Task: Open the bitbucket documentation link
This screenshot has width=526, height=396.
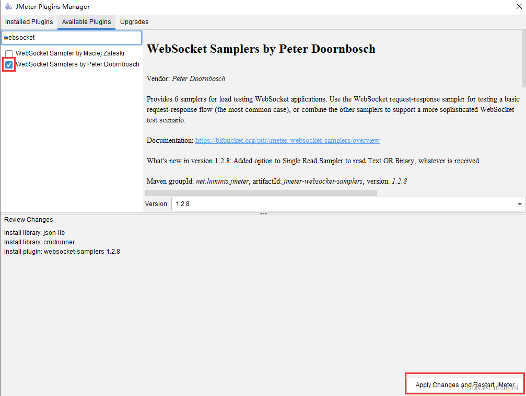Action: [x=287, y=140]
